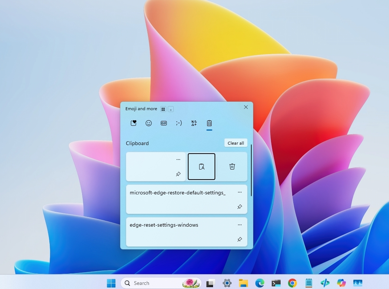Click the Clear all button
389x289 pixels.
coord(236,143)
